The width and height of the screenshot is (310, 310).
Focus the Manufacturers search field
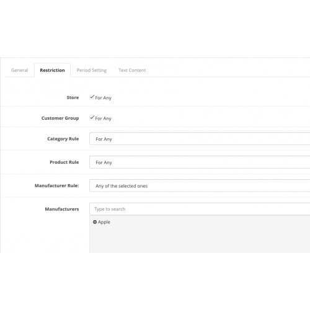pyautogui.click(x=200, y=209)
